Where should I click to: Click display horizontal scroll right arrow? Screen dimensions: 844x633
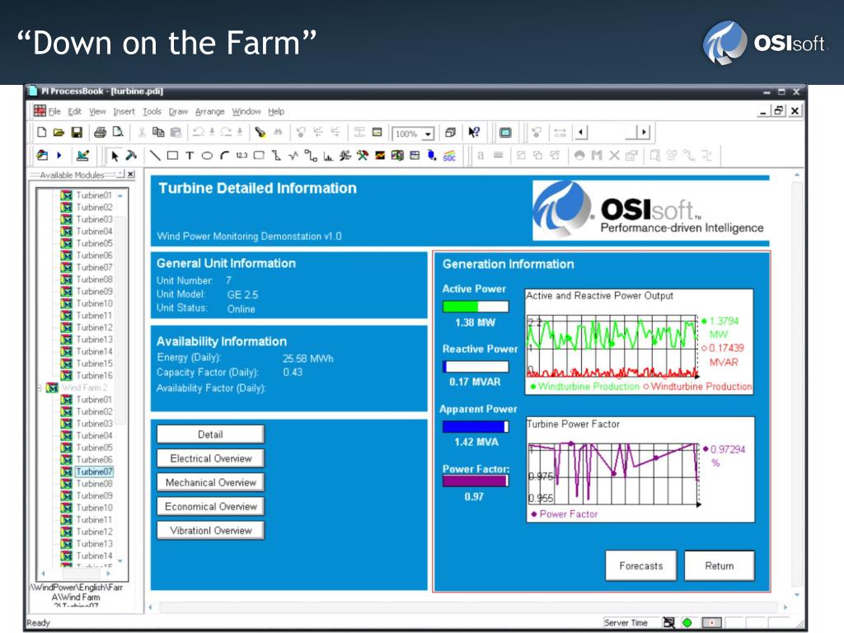[785, 607]
